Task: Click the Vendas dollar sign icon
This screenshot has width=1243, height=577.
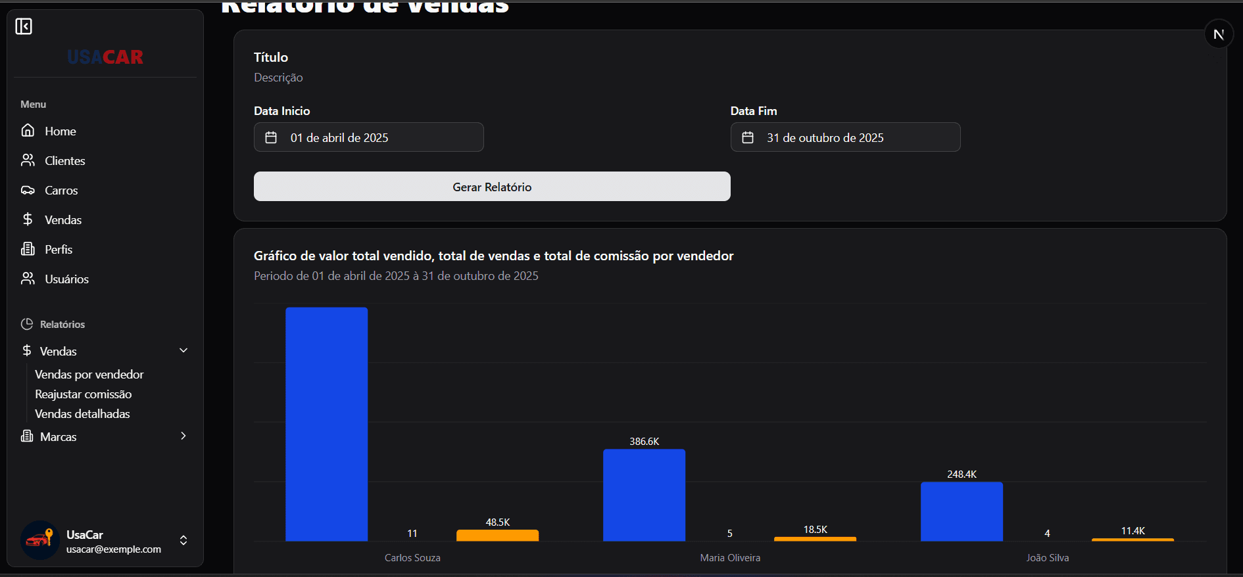Action: click(x=28, y=219)
